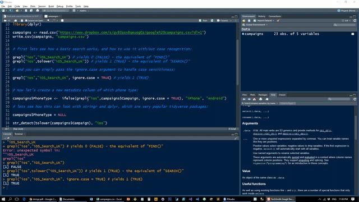Viewport: 359px width, 202px height.
Task: Click the Help Show in new window icon
Action: pos(267,99)
